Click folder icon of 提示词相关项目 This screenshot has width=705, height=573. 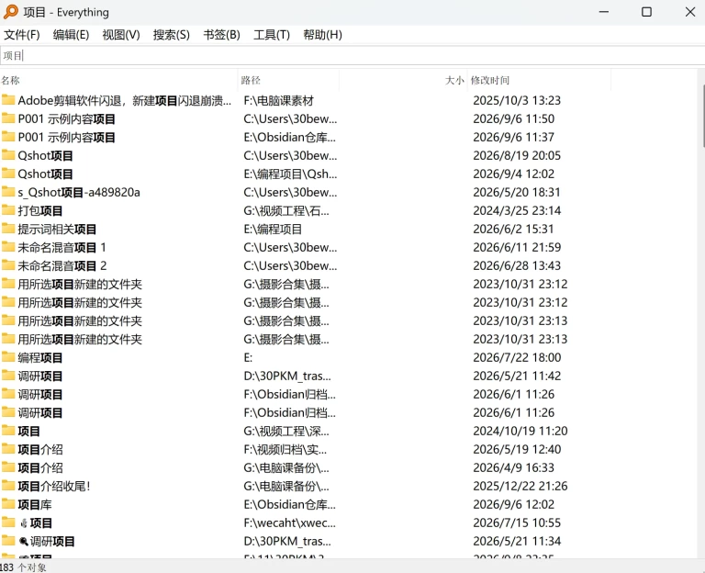(8, 229)
